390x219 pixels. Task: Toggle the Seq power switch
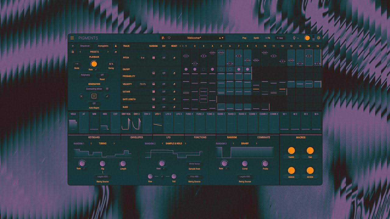click(278, 38)
